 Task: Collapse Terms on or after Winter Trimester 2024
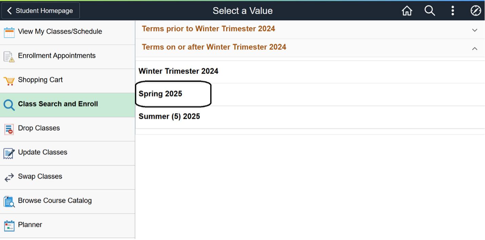(474, 48)
